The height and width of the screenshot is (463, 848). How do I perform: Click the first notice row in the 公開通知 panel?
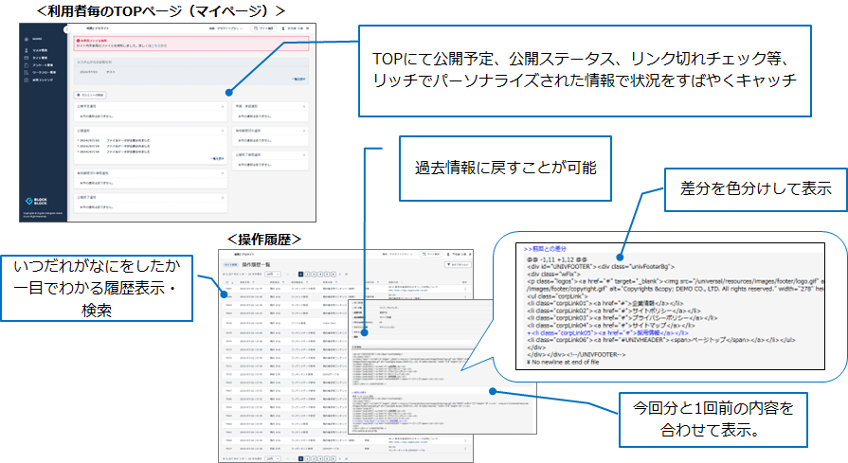pyautogui.click(x=114, y=138)
